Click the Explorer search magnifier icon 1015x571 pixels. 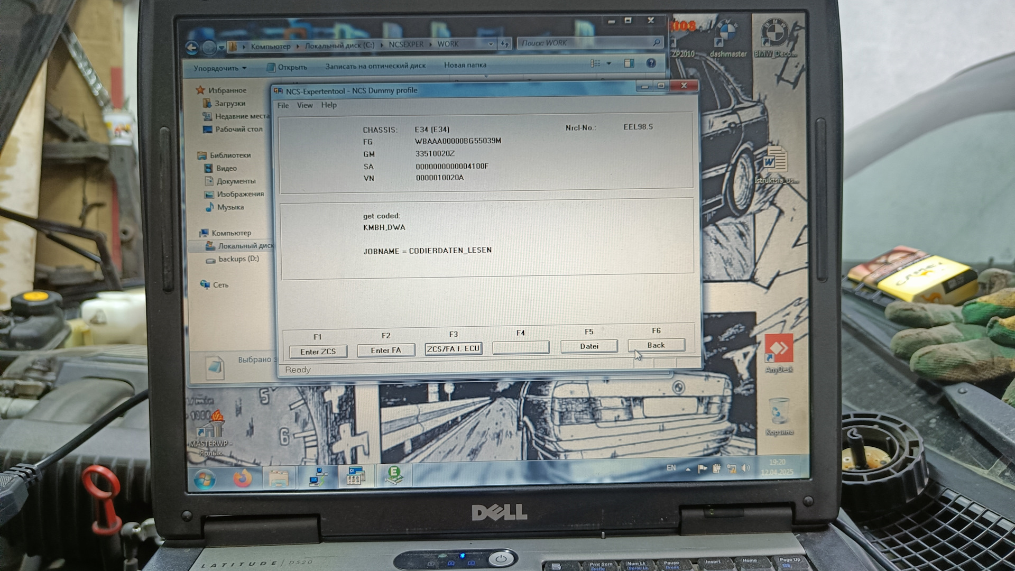[x=656, y=41]
